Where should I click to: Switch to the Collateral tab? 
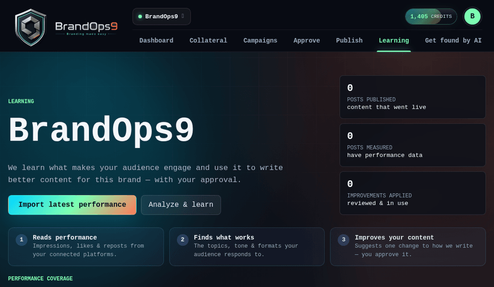209,41
